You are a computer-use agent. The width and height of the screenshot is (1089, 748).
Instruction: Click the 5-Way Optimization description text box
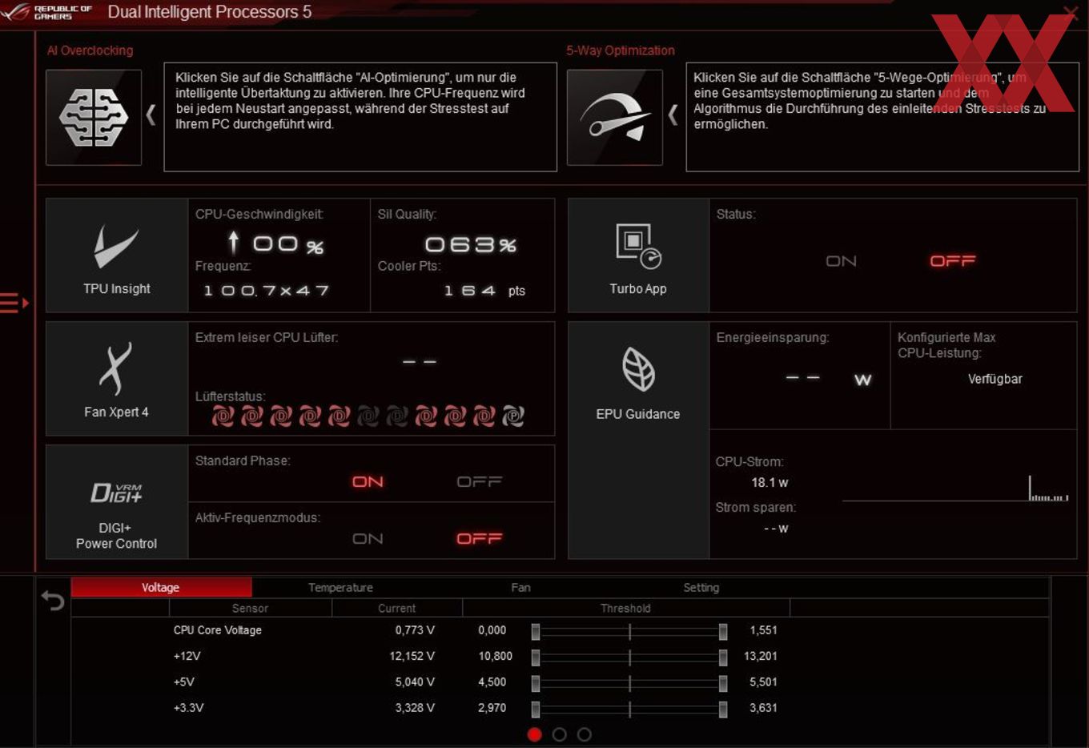(882, 117)
